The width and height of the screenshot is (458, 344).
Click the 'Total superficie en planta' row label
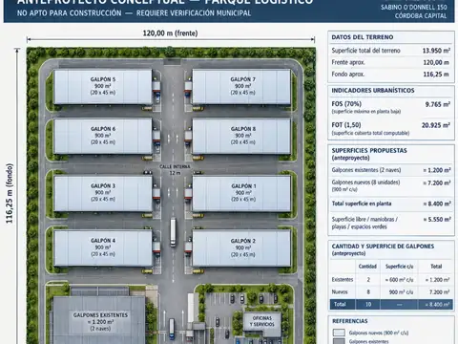click(362, 204)
